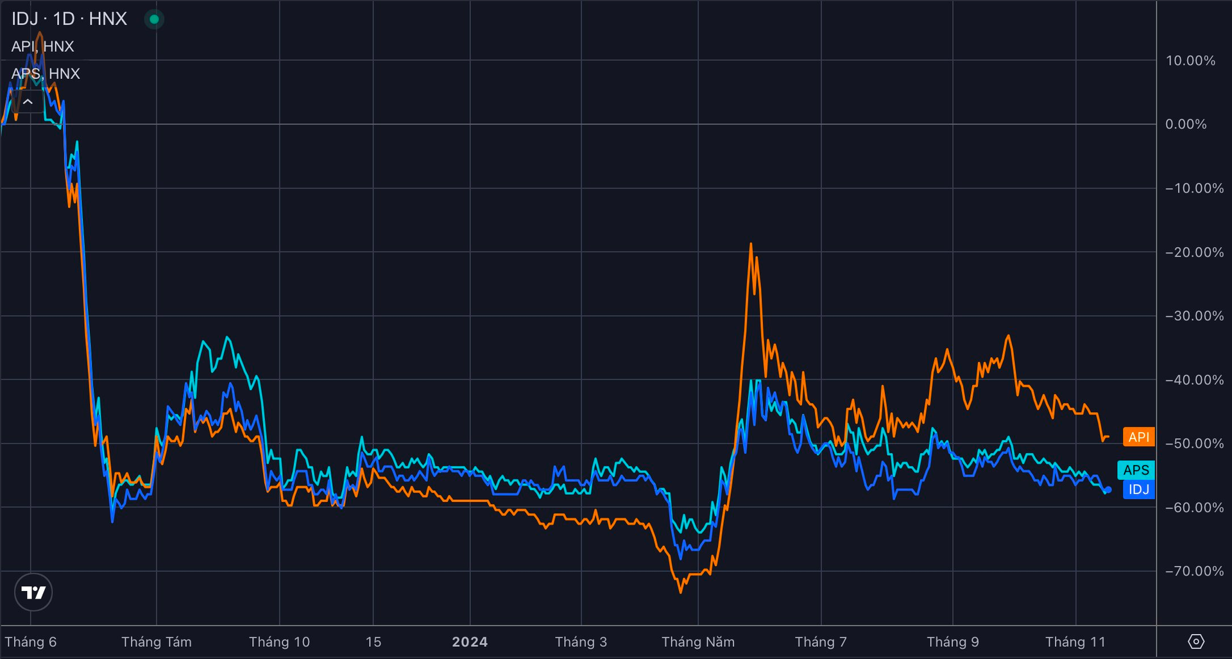
Task: Click the orange API price label
Action: 1139,437
